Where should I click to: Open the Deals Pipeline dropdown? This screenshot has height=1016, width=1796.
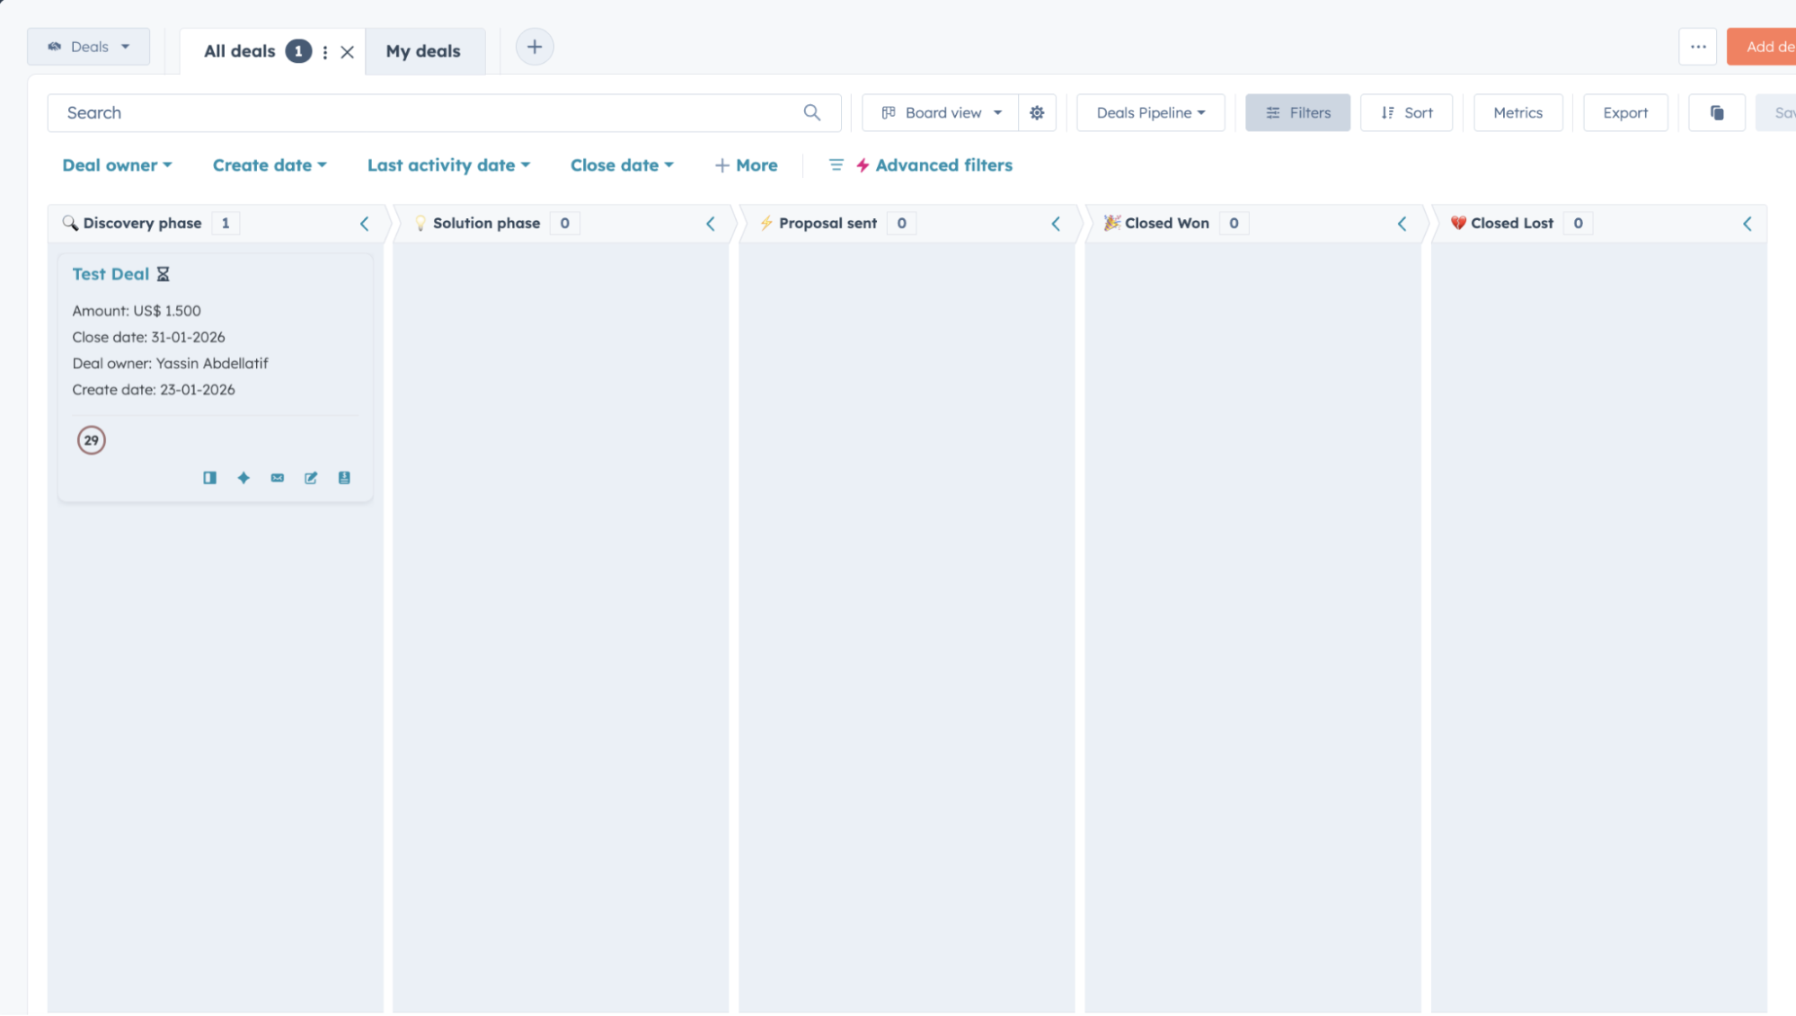(1151, 112)
